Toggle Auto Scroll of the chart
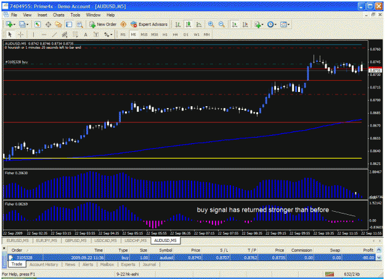 pos(235,24)
